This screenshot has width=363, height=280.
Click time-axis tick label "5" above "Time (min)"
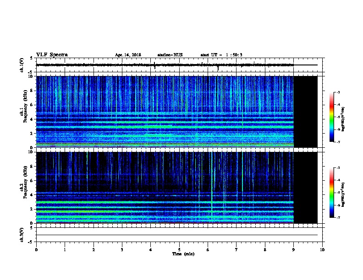click(x=179, y=250)
